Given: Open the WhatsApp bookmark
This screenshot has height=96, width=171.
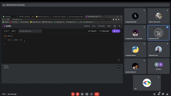Looking at the screenshot, I should point(6,22).
